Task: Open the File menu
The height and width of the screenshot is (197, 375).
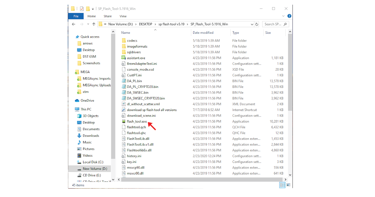Action: (x=76, y=16)
